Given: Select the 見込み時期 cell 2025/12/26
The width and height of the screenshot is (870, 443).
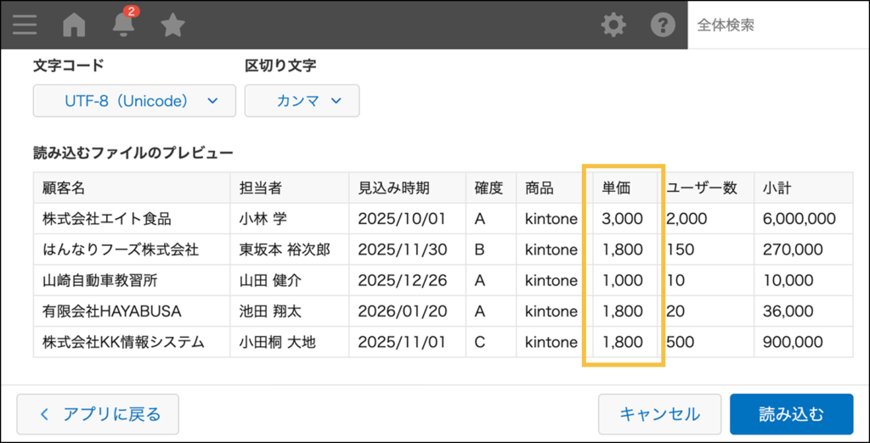Looking at the screenshot, I should pos(402,280).
